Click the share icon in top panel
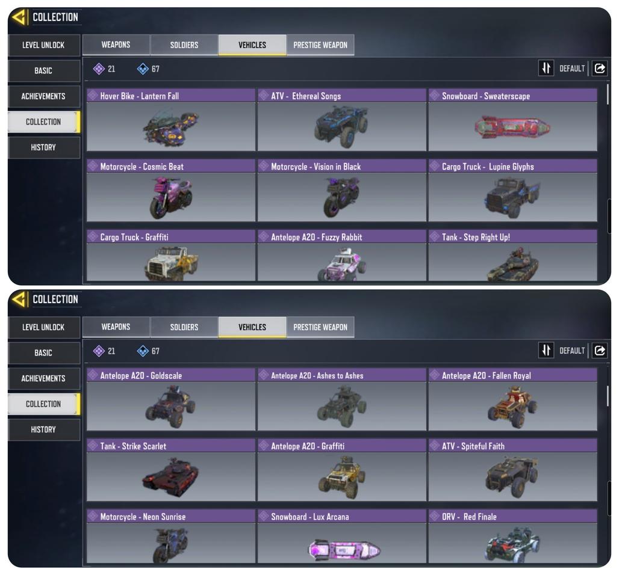Image resolution: width=619 pixels, height=575 pixels. tap(599, 69)
